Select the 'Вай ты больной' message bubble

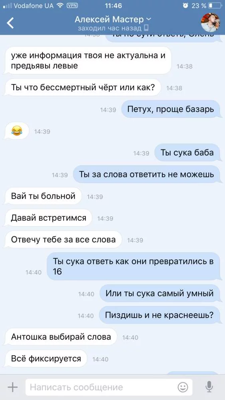[x=43, y=196]
